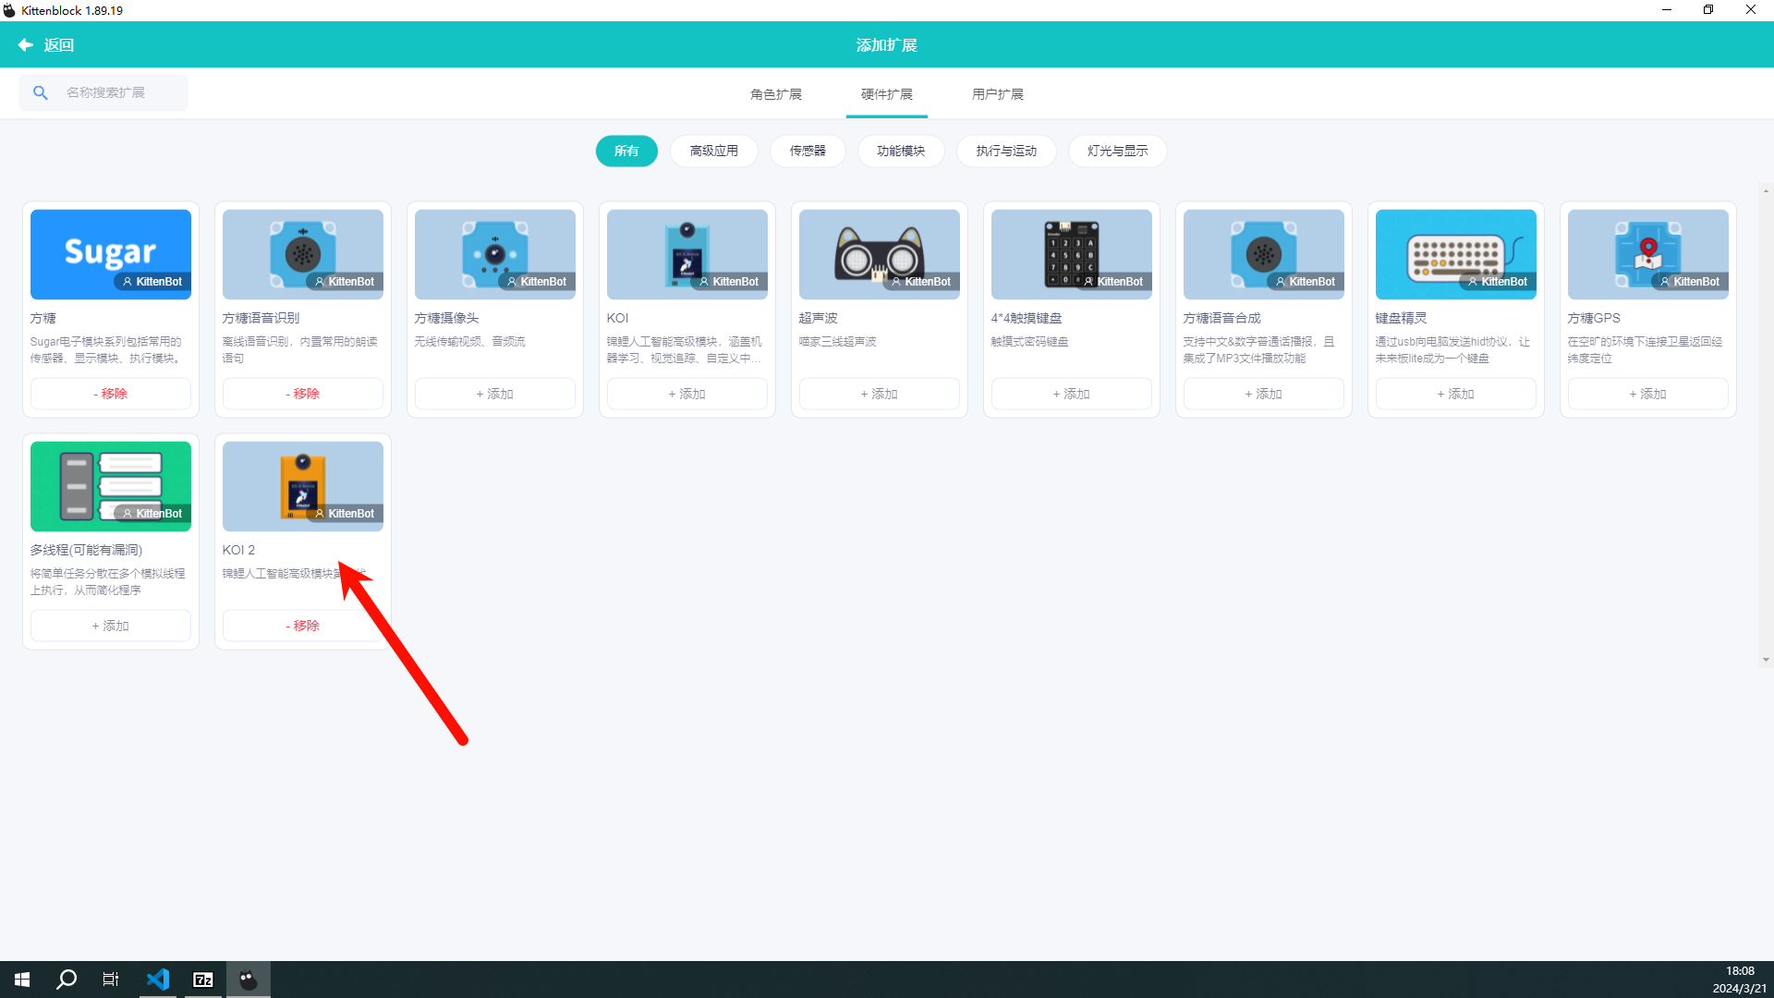Click the scrollbar down arrow

click(1766, 660)
